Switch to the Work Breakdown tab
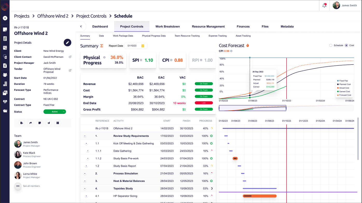The image size is (362, 203). (168, 26)
